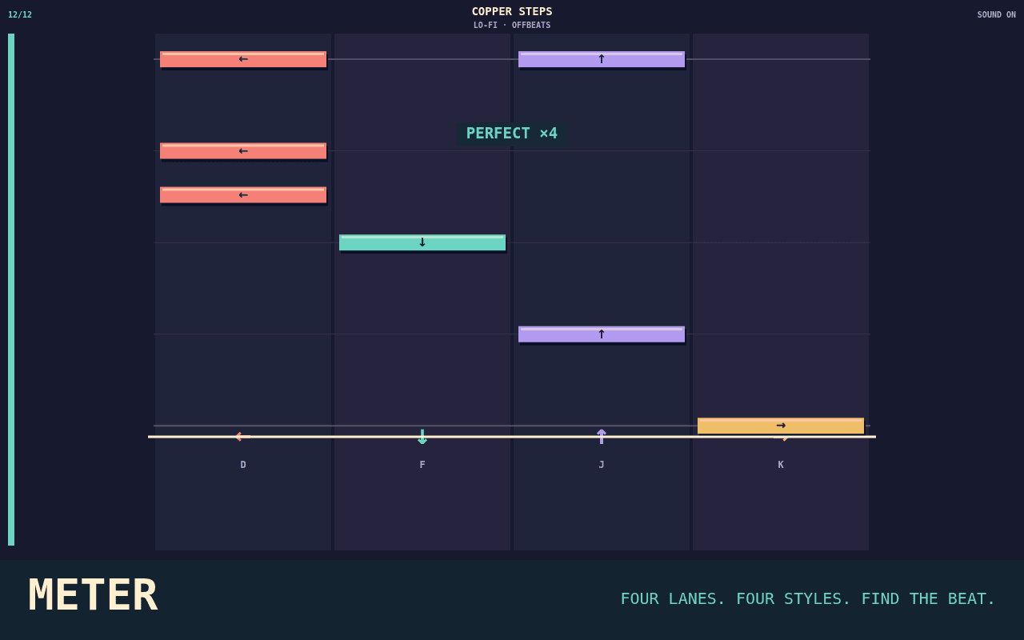Click the LO-FI · OFFBEATS subtitle
The width and height of the screenshot is (1024, 640).
[512, 25]
